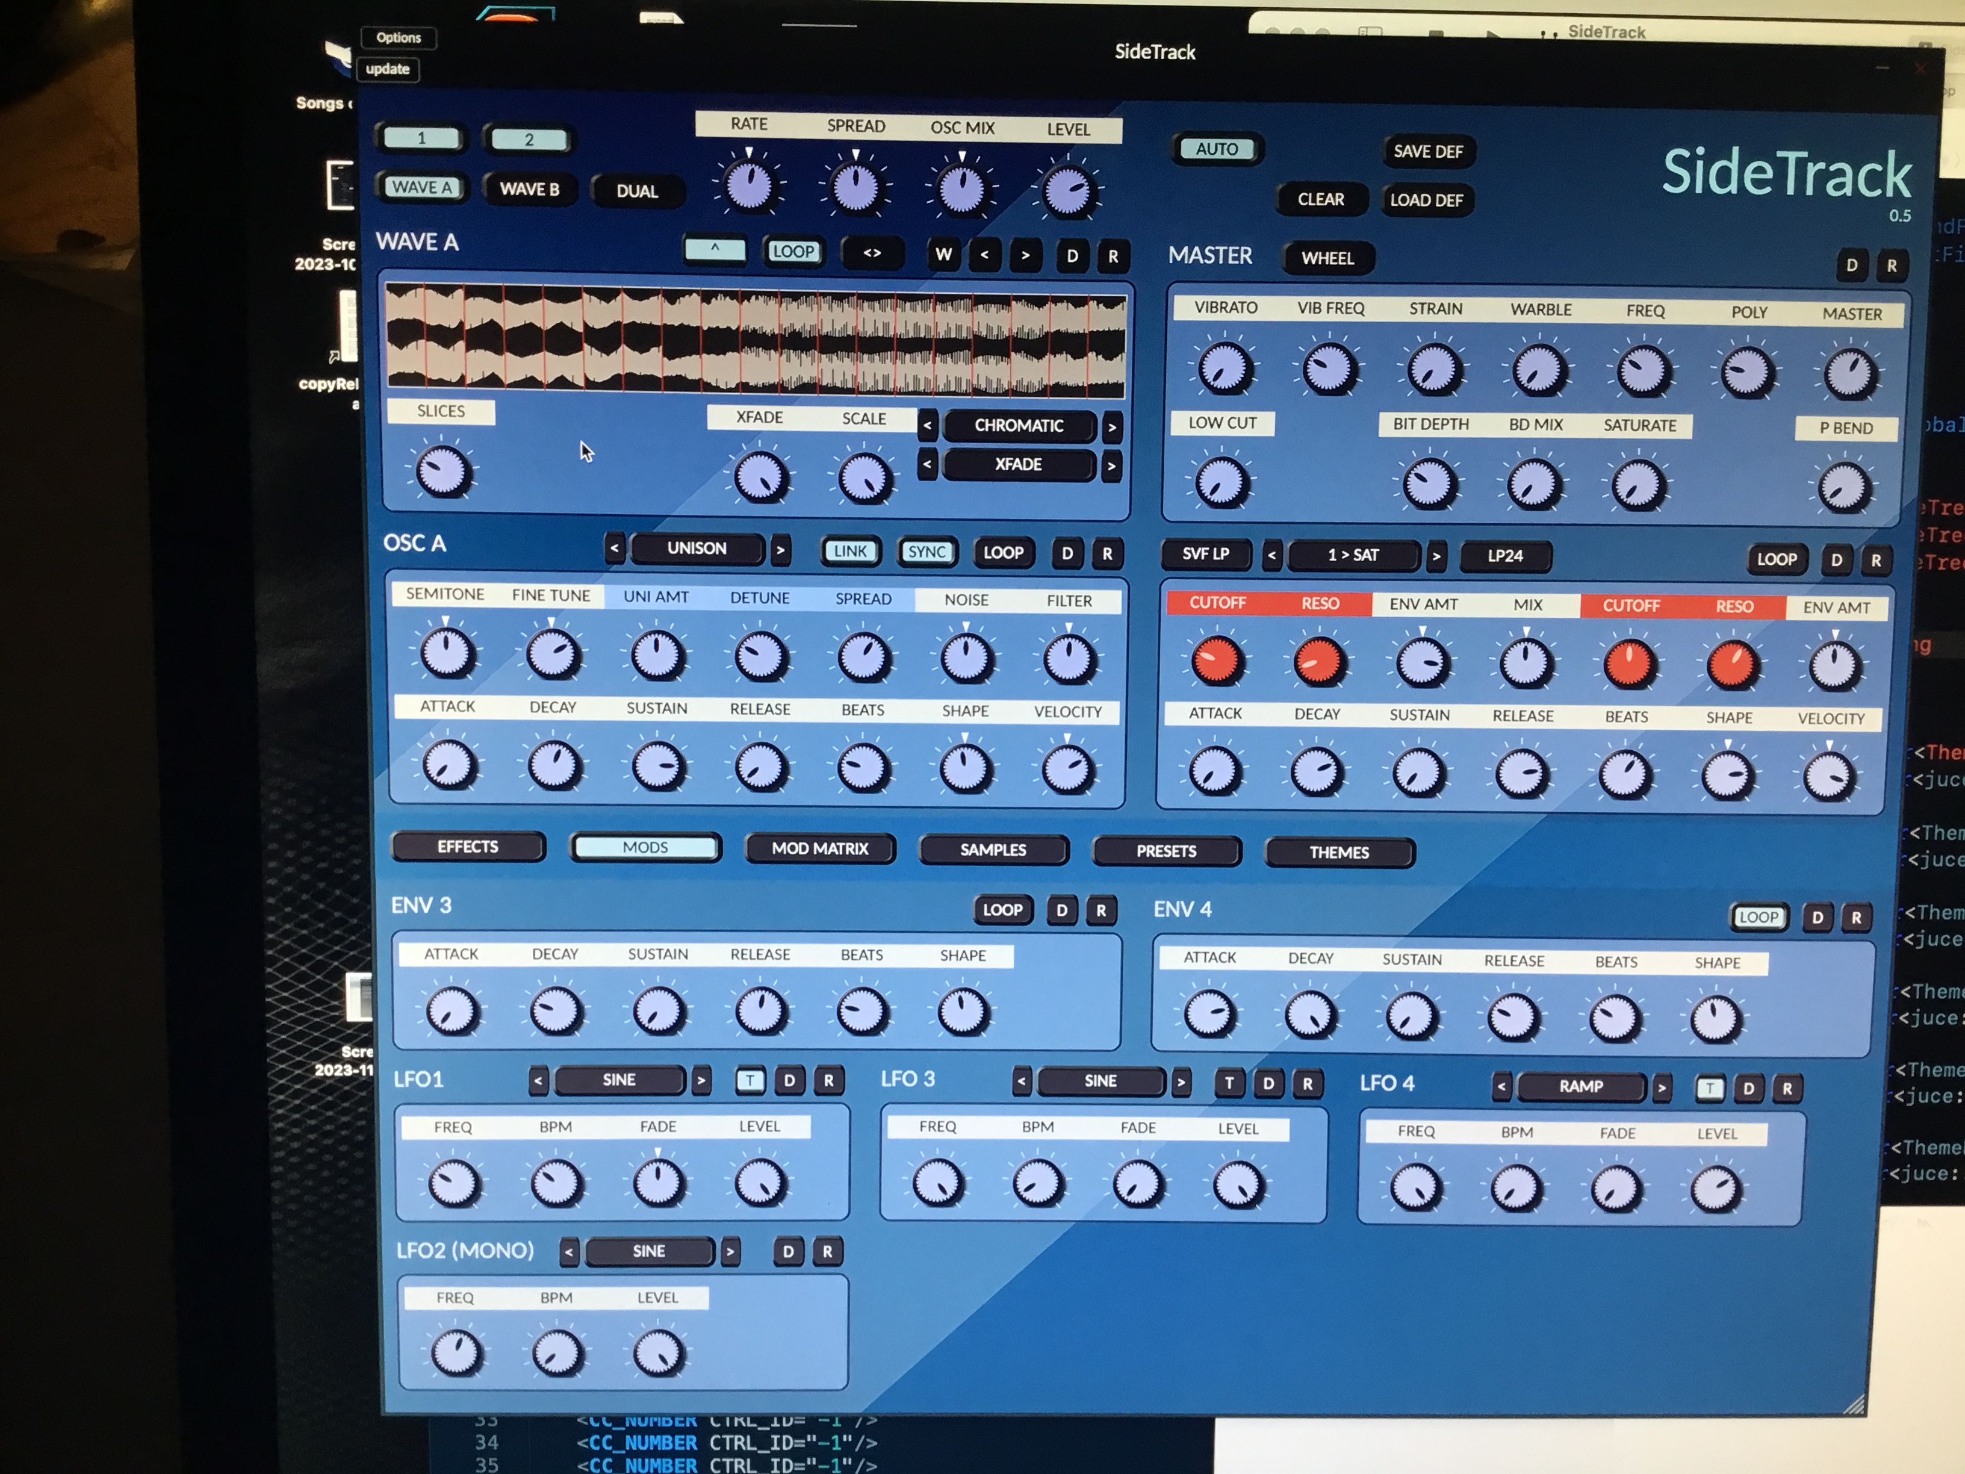The image size is (1965, 1474).
Task: Click the R button for ENV 3
Action: tap(1102, 910)
